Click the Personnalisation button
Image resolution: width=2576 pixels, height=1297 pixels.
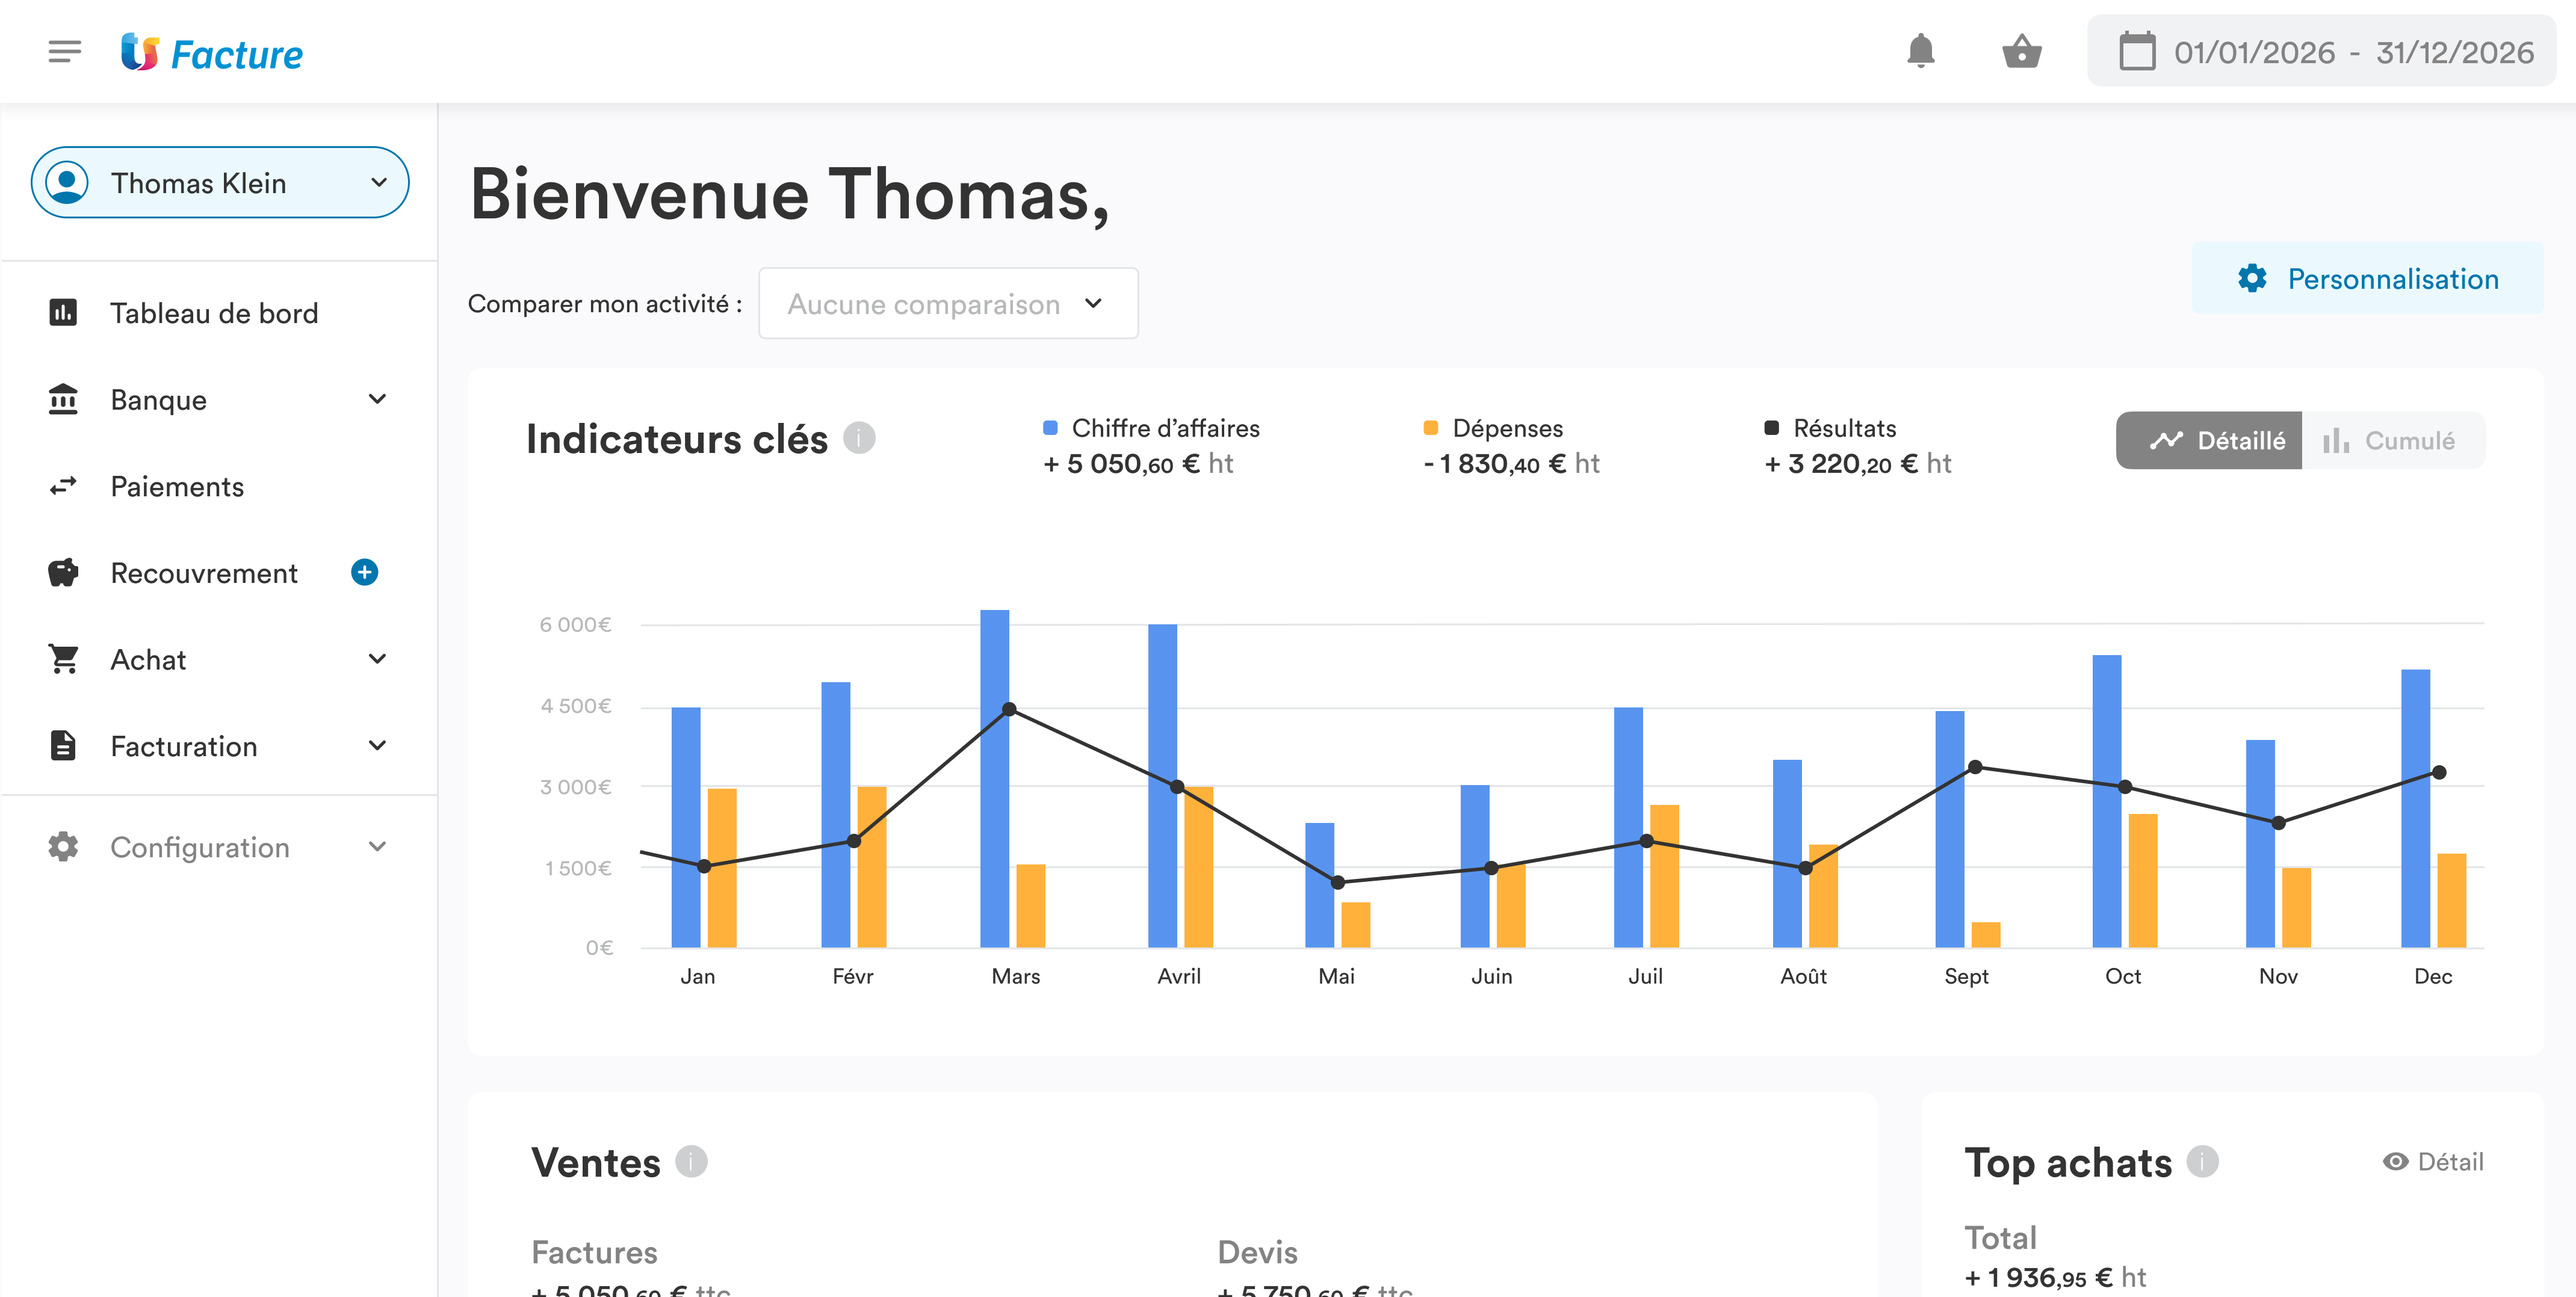click(x=2367, y=279)
